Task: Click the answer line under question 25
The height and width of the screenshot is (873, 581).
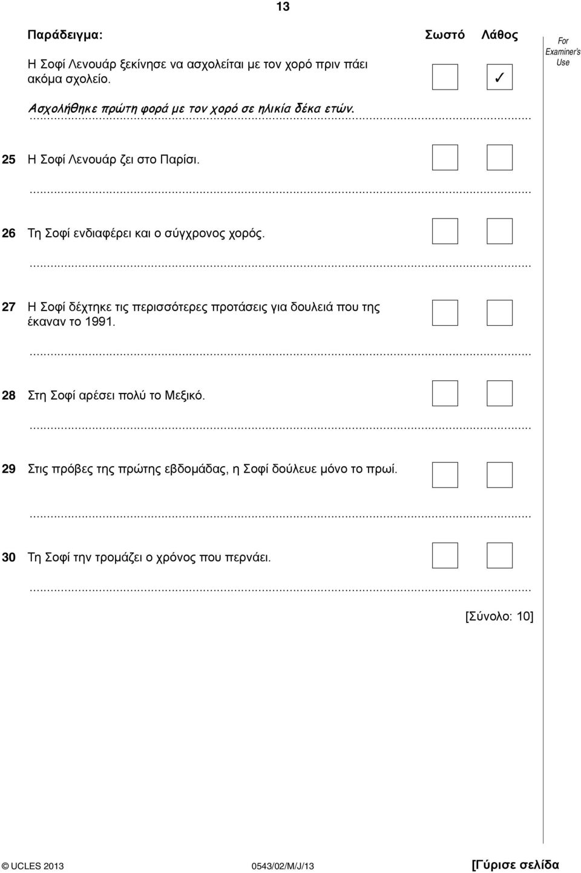Action: click(280, 191)
